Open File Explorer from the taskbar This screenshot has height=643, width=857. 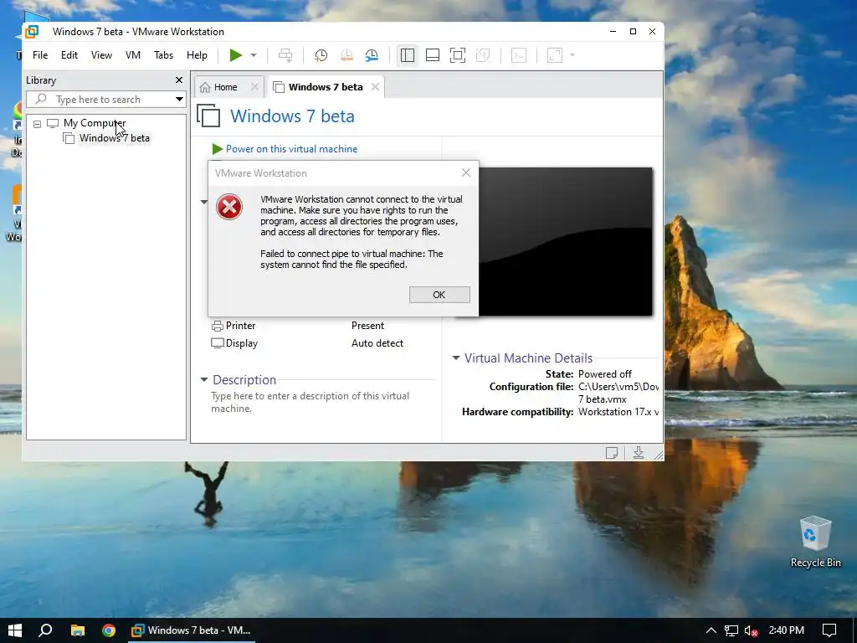pos(78,630)
